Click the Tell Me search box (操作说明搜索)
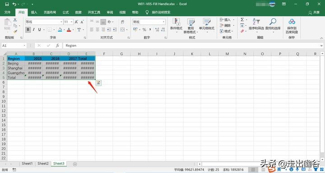This screenshot has height=173, width=325. click(x=161, y=13)
